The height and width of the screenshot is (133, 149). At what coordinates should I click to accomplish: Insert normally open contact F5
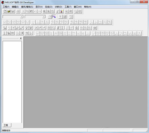(5, 22)
